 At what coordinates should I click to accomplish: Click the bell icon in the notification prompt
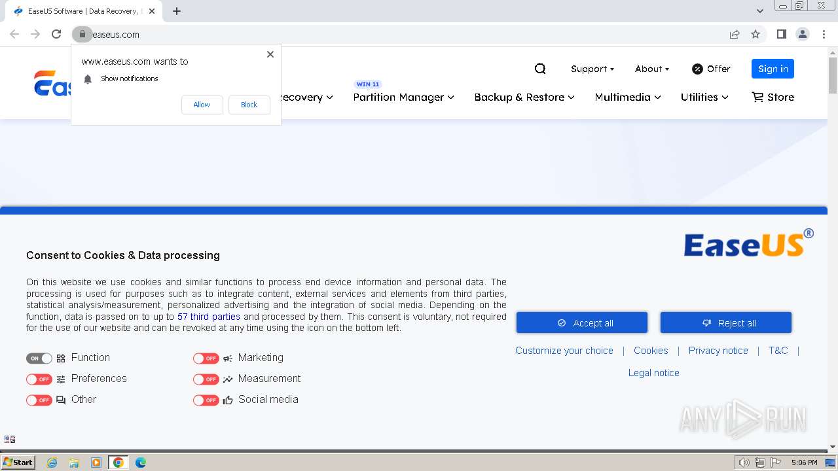click(88, 79)
